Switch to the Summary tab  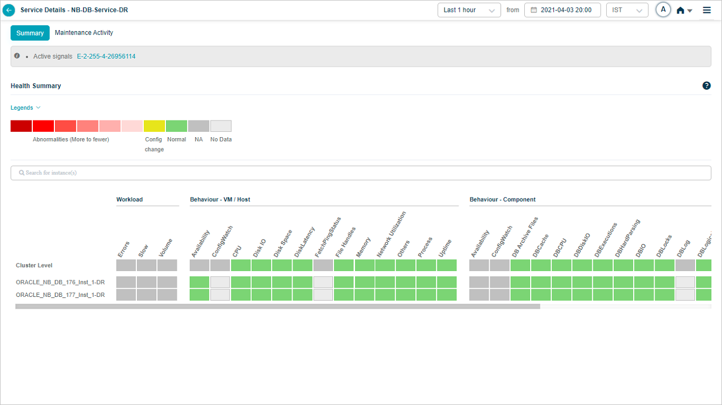coord(30,33)
